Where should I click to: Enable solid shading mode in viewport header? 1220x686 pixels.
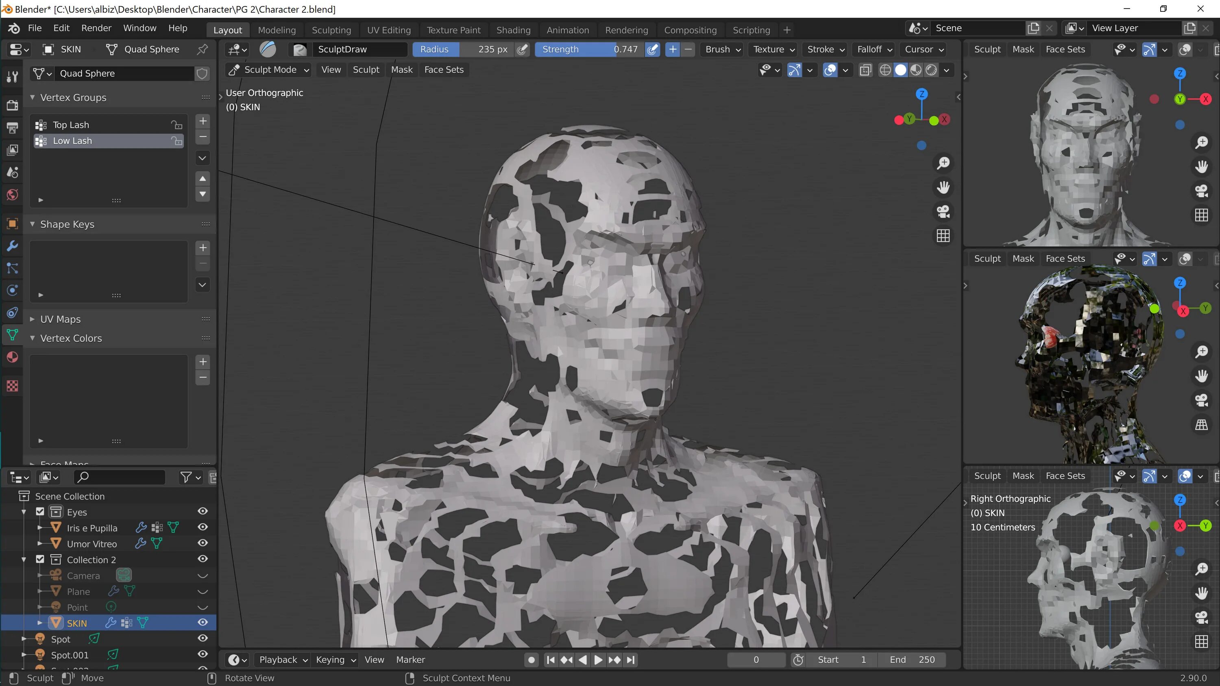point(901,69)
